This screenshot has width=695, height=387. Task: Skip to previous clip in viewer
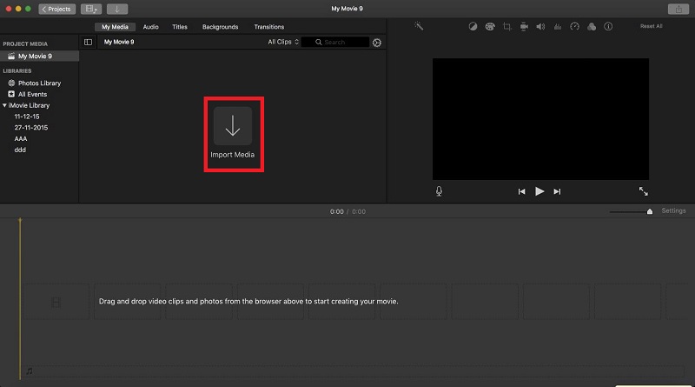pos(522,191)
